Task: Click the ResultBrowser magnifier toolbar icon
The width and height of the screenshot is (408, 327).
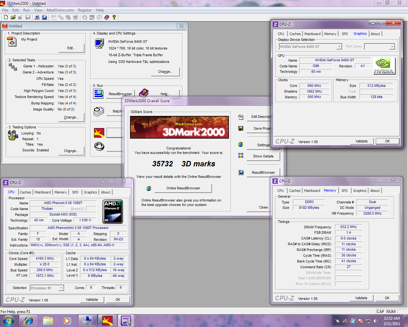Action: click(44, 17)
